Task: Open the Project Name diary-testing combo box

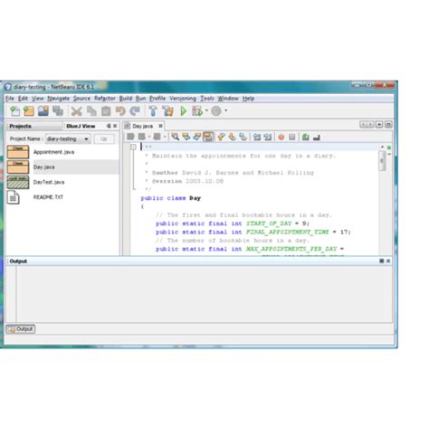Action: click(x=68, y=138)
